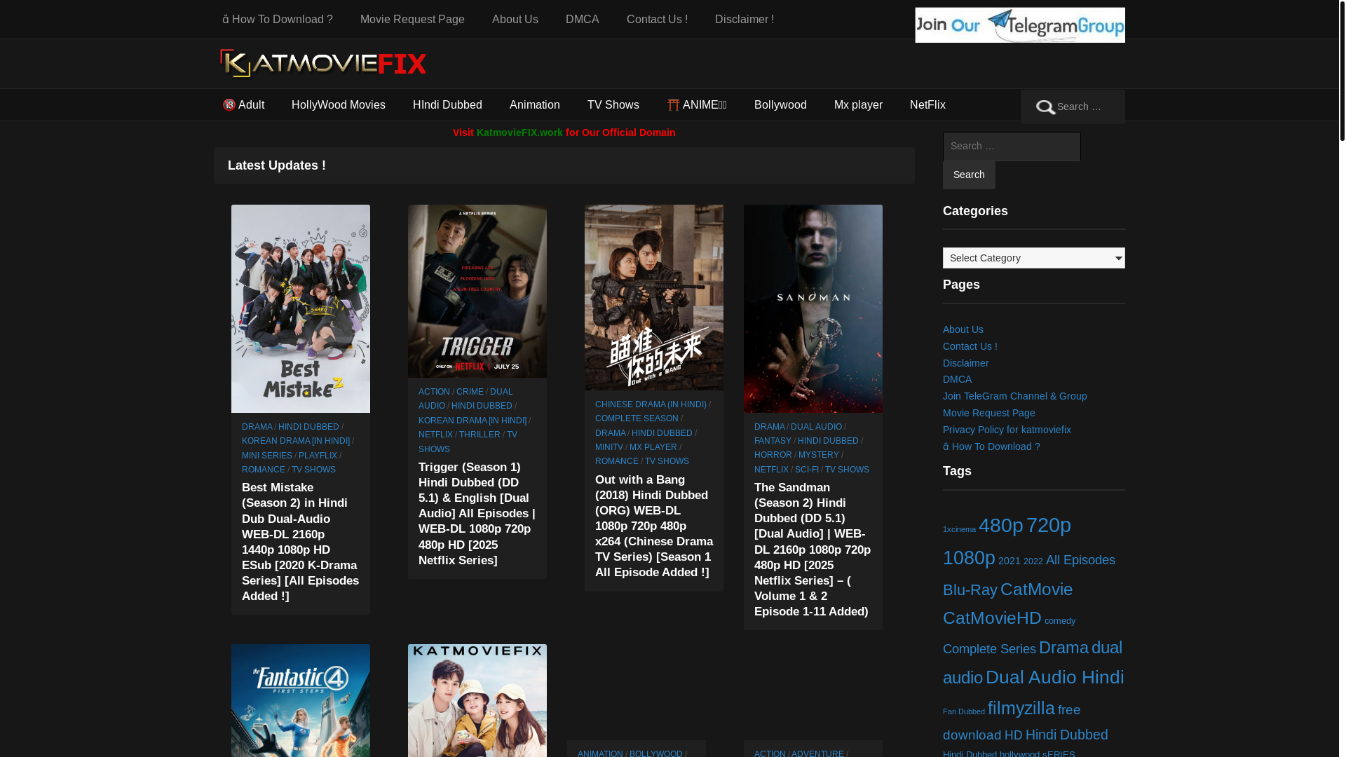
Task: Open the Out with a Bang poster
Action: (x=654, y=297)
